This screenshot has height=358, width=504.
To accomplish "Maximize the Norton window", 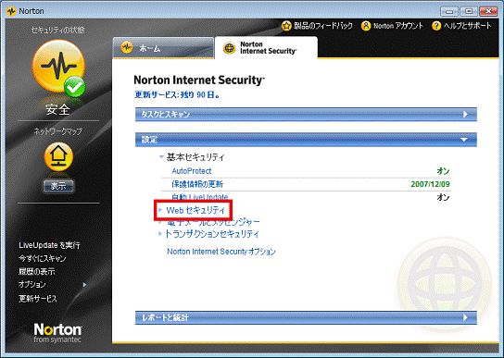I will point(469,11).
